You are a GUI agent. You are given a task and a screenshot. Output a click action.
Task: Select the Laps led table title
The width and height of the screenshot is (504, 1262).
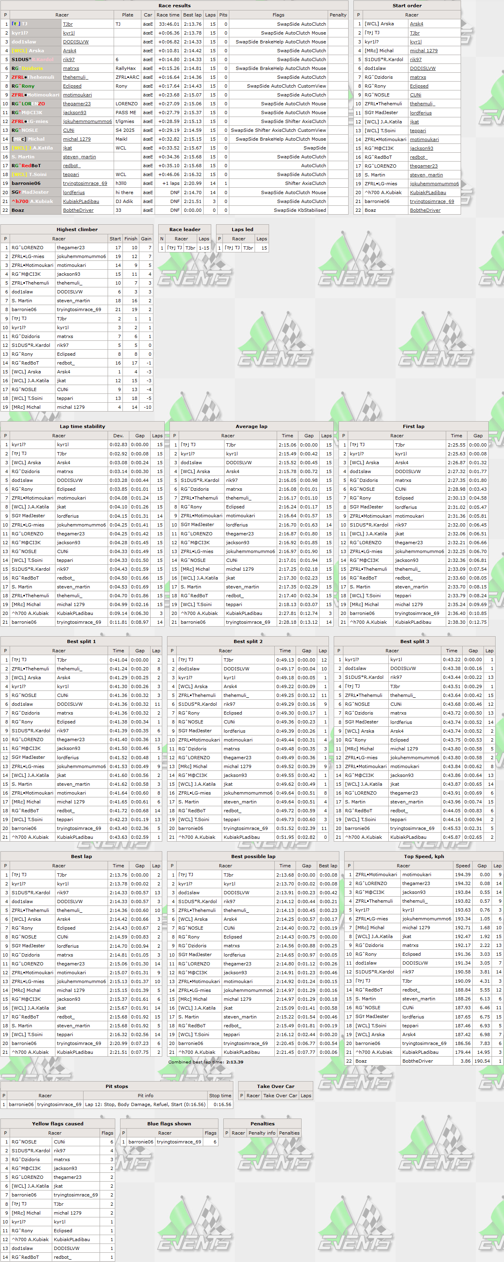tap(242, 229)
